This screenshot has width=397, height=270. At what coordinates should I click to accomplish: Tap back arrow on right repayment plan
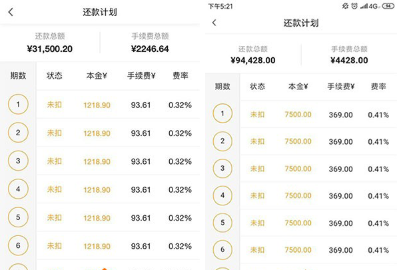[214, 23]
